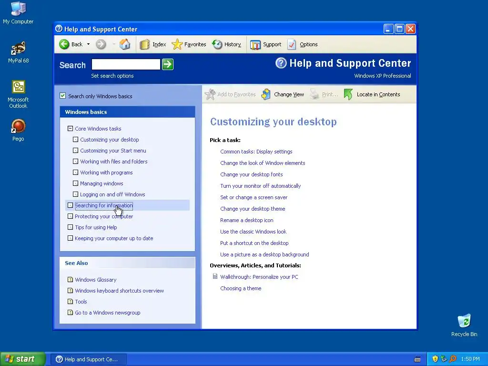Open Rename a desktop icon

247,220
